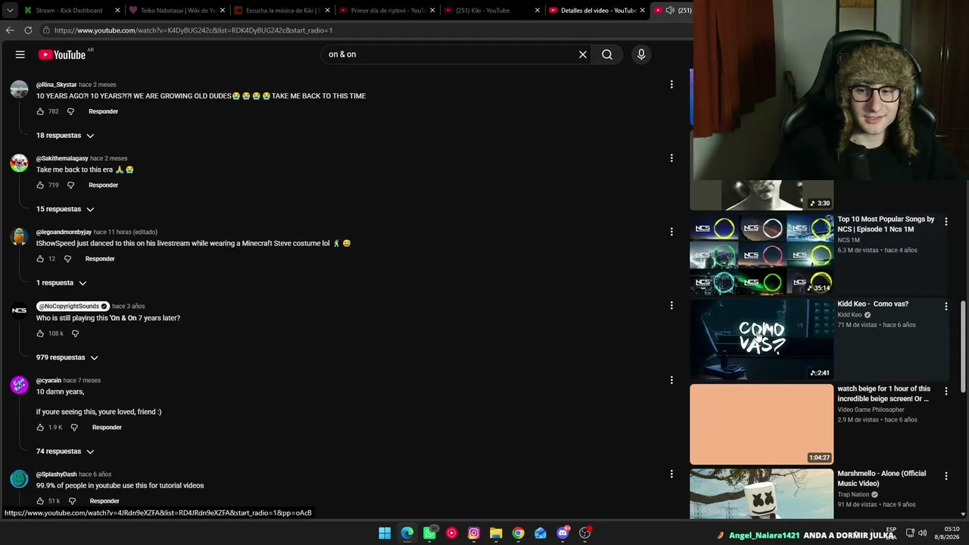Clear the search text with the X icon
The width and height of the screenshot is (969, 545).
(583, 54)
